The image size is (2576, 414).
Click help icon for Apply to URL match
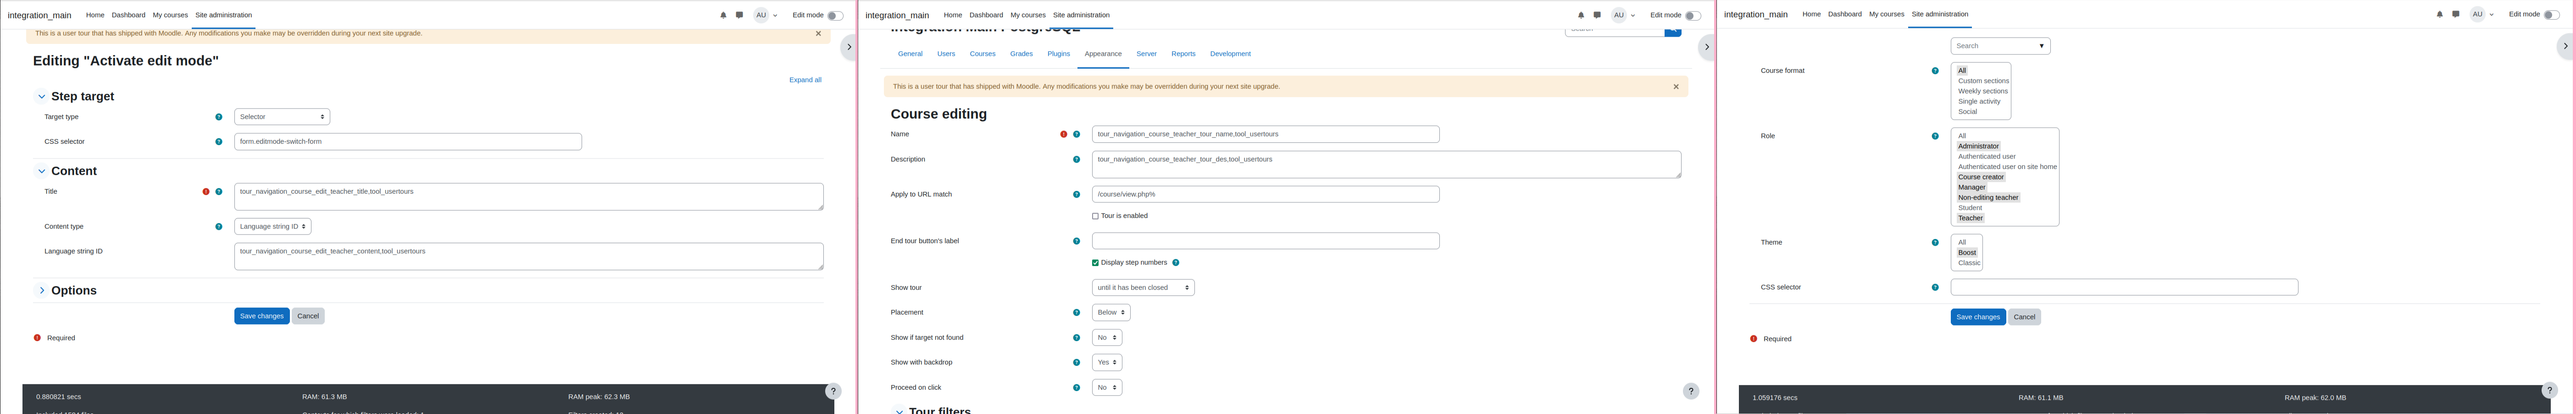[1076, 195]
